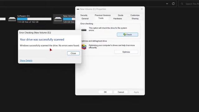Click the search magnifier icon
The height and width of the screenshot is (112, 199).
[x=182, y=4]
